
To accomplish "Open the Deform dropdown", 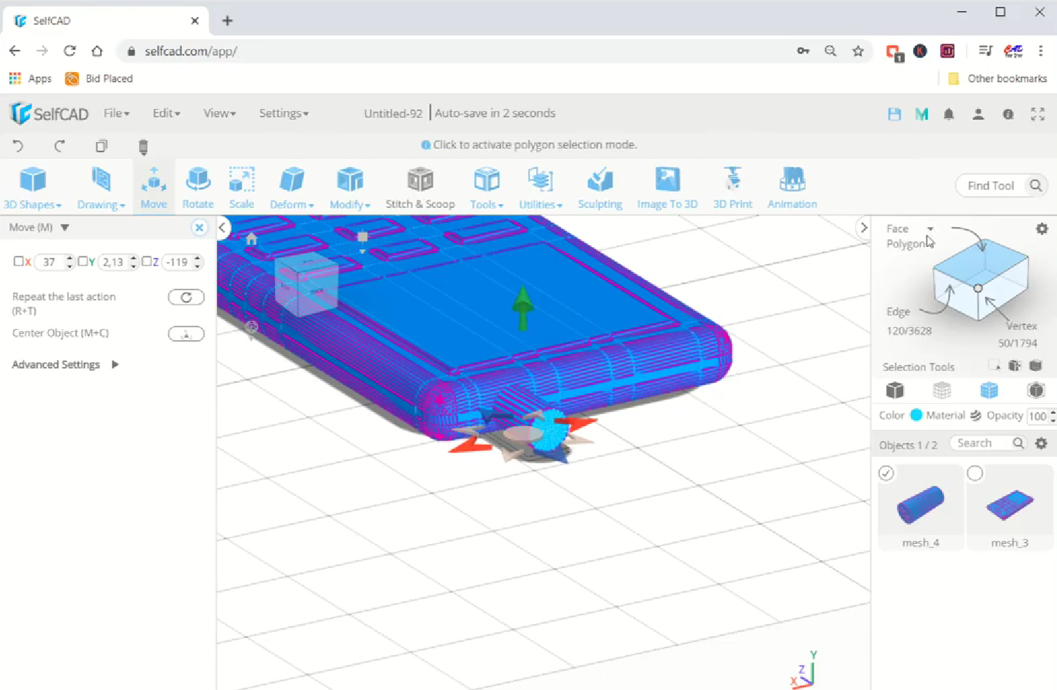I will coord(292,188).
